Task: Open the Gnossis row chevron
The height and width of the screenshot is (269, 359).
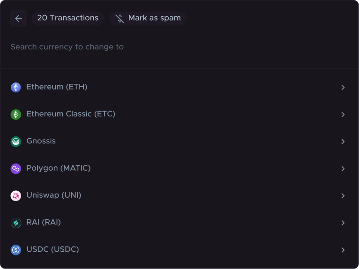Action: 343,142
